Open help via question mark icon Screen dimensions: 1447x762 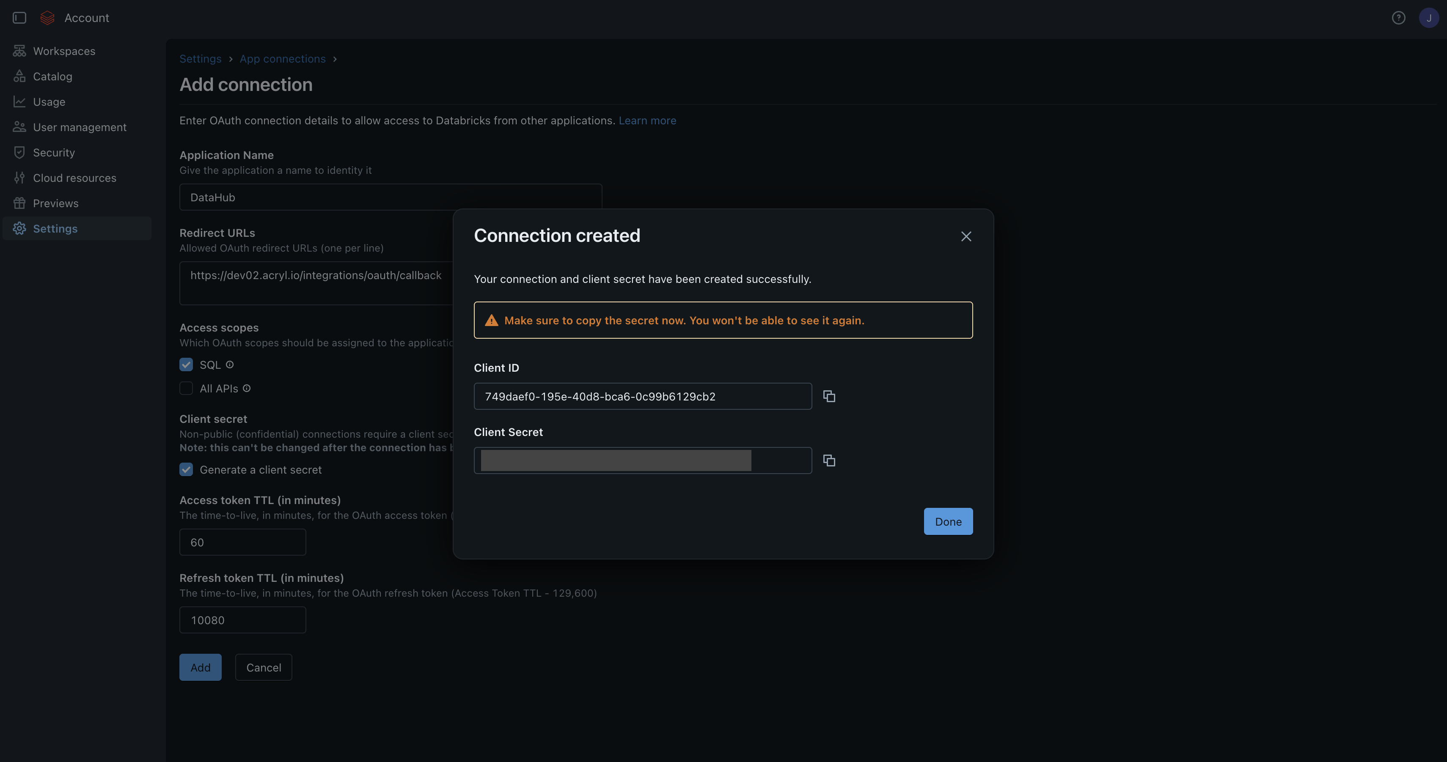coord(1398,18)
